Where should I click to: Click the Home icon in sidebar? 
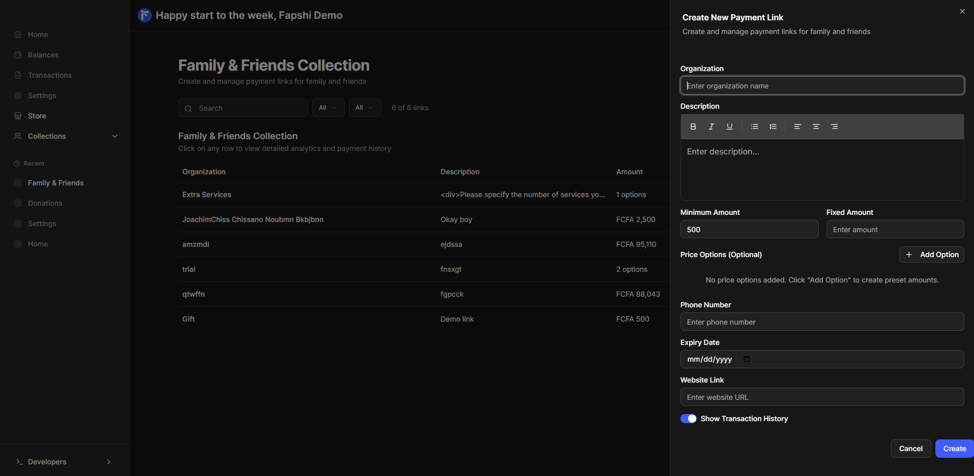(18, 35)
